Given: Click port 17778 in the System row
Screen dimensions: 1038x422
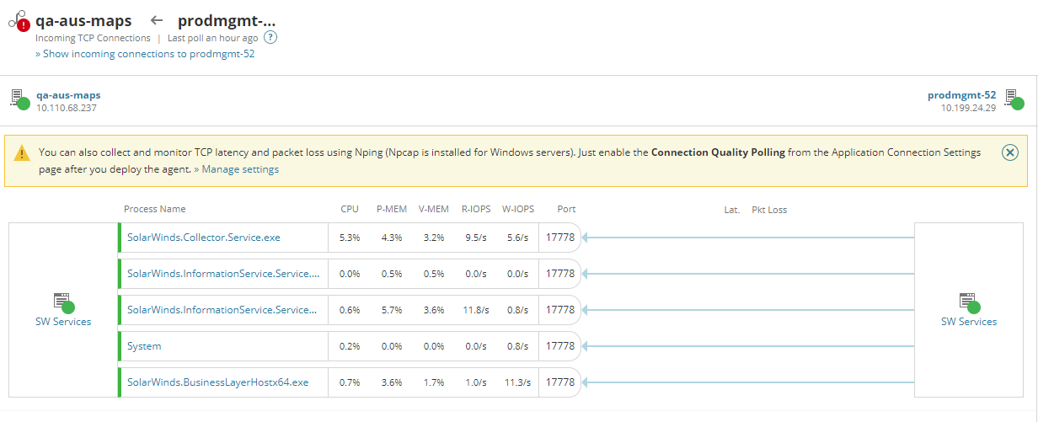Looking at the screenshot, I should (560, 346).
